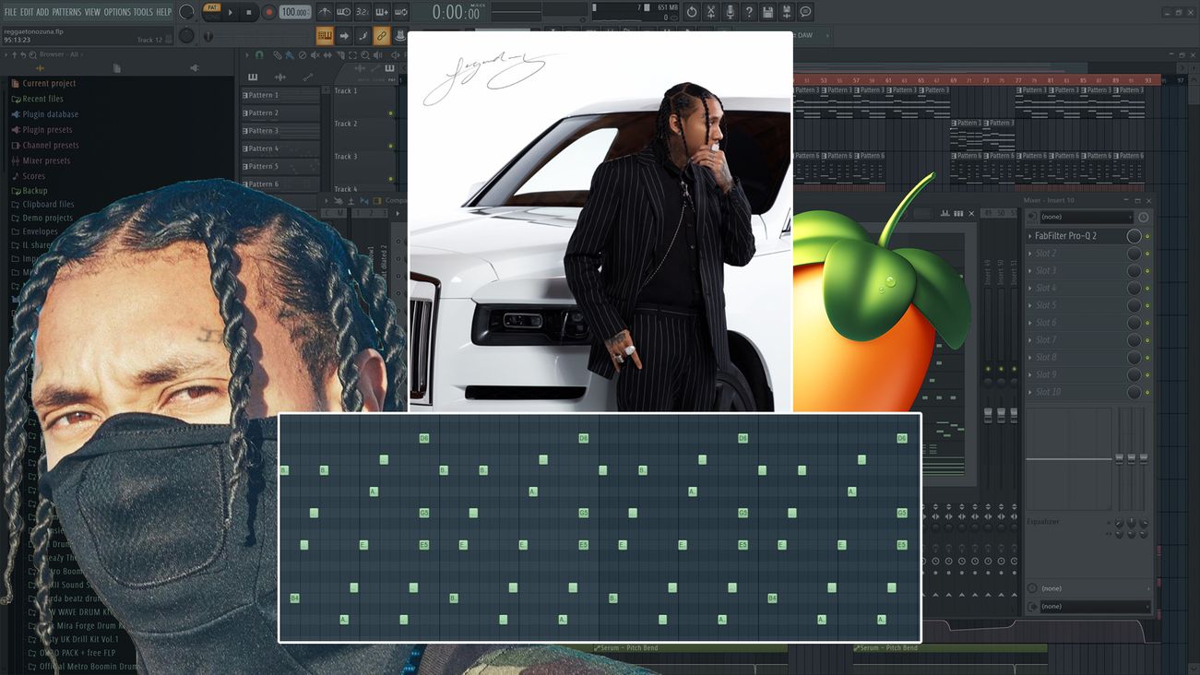Image resolution: width=1200 pixels, height=675 pixels.
Task: Disable the FabFilter Pro-Q 2 slot LED
Action: coord(1147,236)
